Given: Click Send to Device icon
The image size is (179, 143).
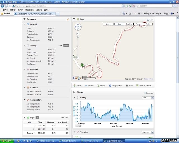Looking at the screenshot, I should [x=137, y=86].
